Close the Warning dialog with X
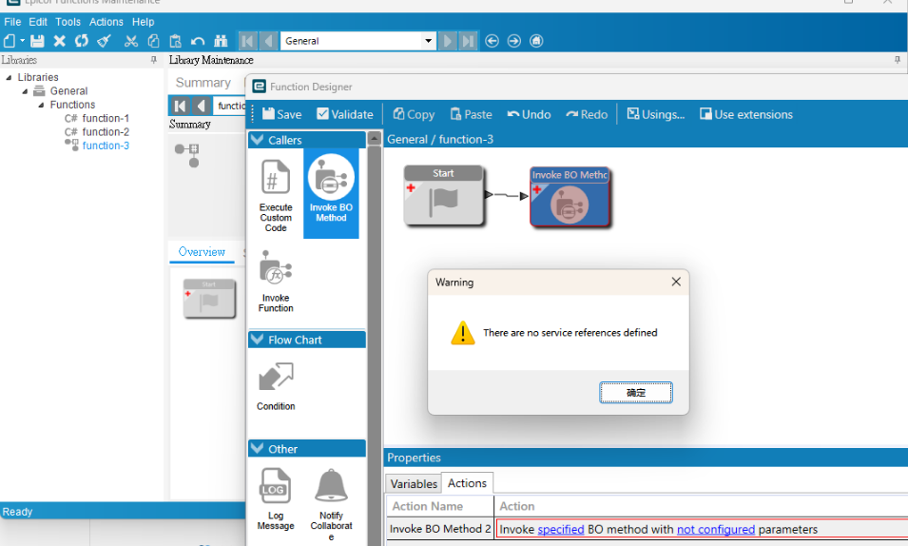 676,282
